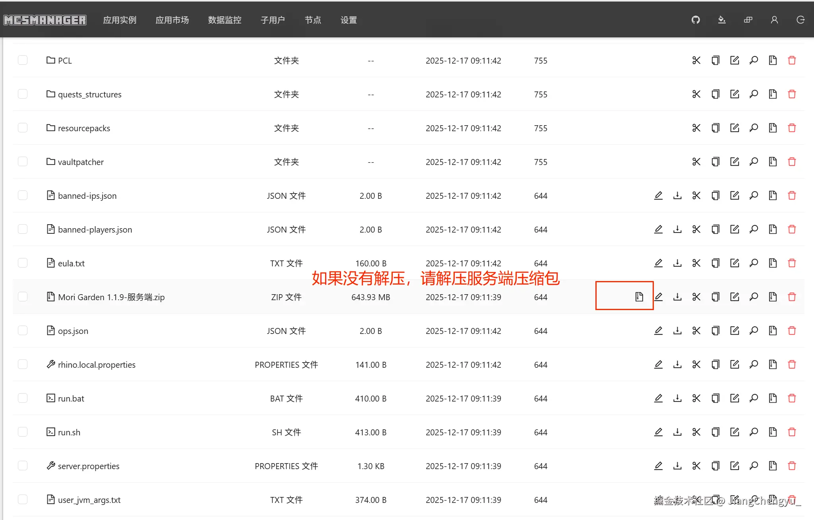Viewport: 814px width, 520px height.
Task: Open the 应用市场 menu
Action: [172, 20]
